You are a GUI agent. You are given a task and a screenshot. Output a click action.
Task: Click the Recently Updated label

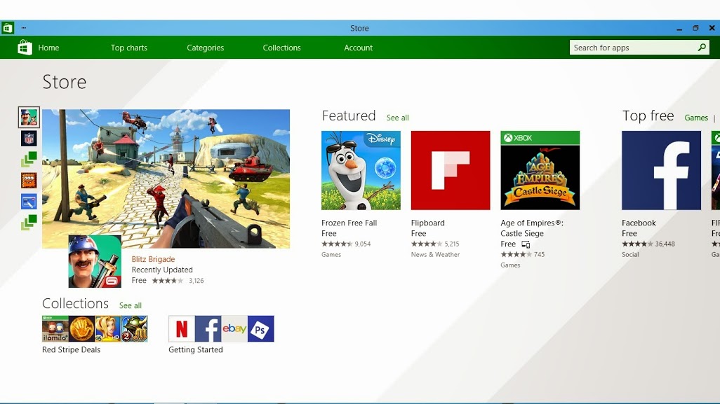(x=162, y=270)
